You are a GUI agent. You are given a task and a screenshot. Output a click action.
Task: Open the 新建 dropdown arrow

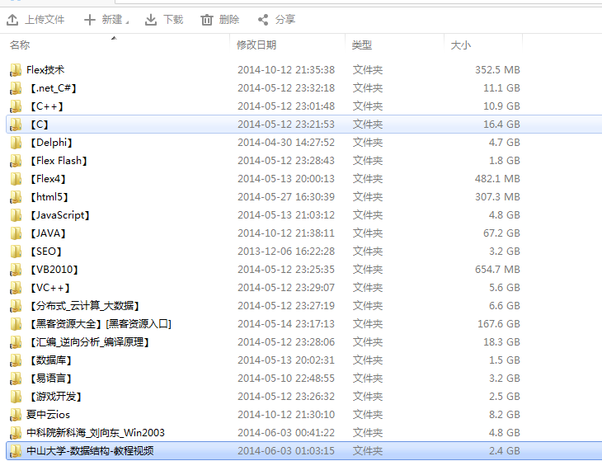pos(127,22)
